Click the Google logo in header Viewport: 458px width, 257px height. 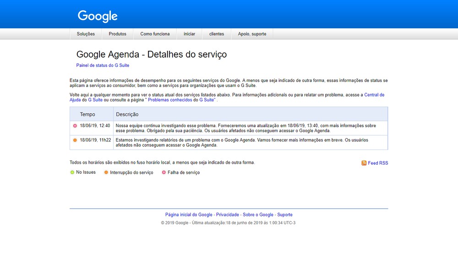98,16
